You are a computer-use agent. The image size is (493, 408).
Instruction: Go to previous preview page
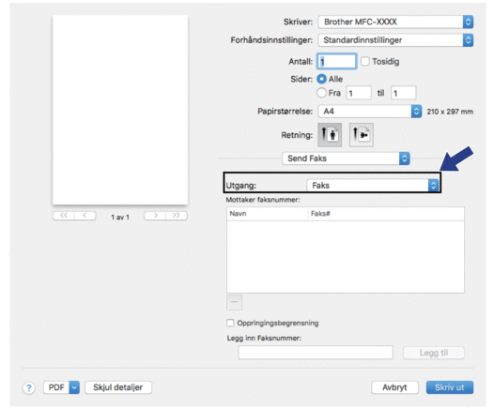click(85, 216)
